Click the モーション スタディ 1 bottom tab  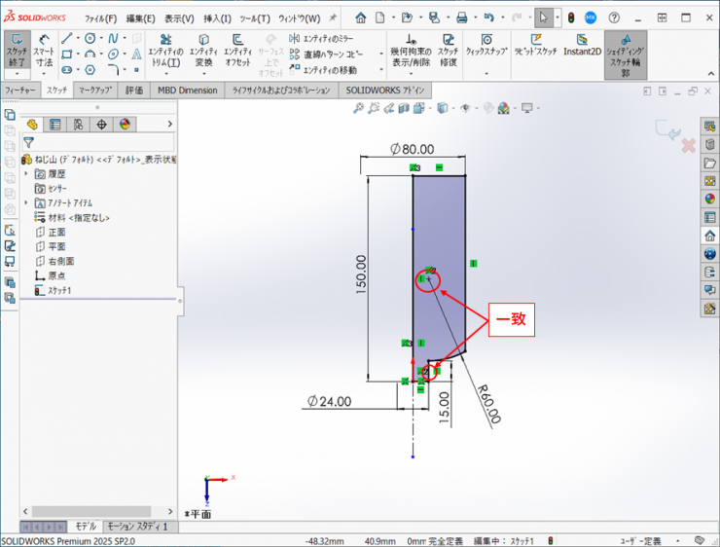point(135,527)
